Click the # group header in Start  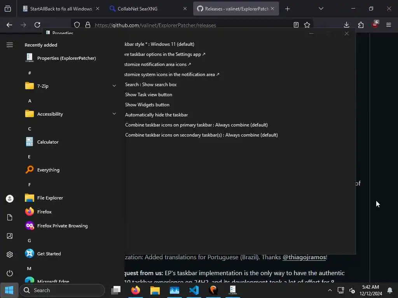click(30, 73)
